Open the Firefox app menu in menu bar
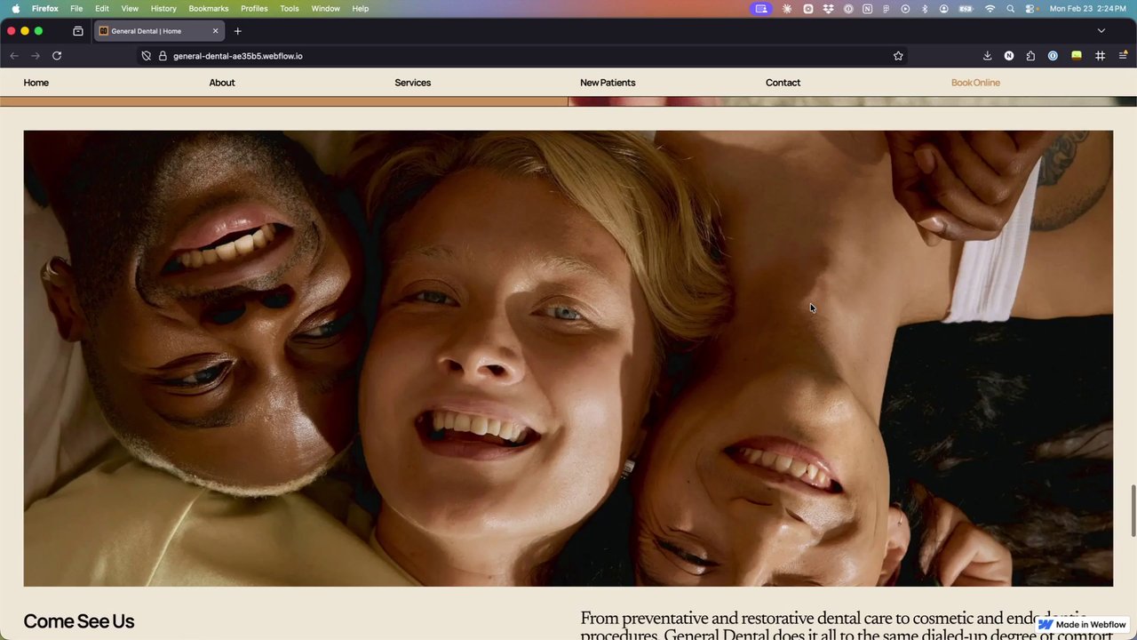This screenshot has width=1137, height=640. click(x=45, y=8)
